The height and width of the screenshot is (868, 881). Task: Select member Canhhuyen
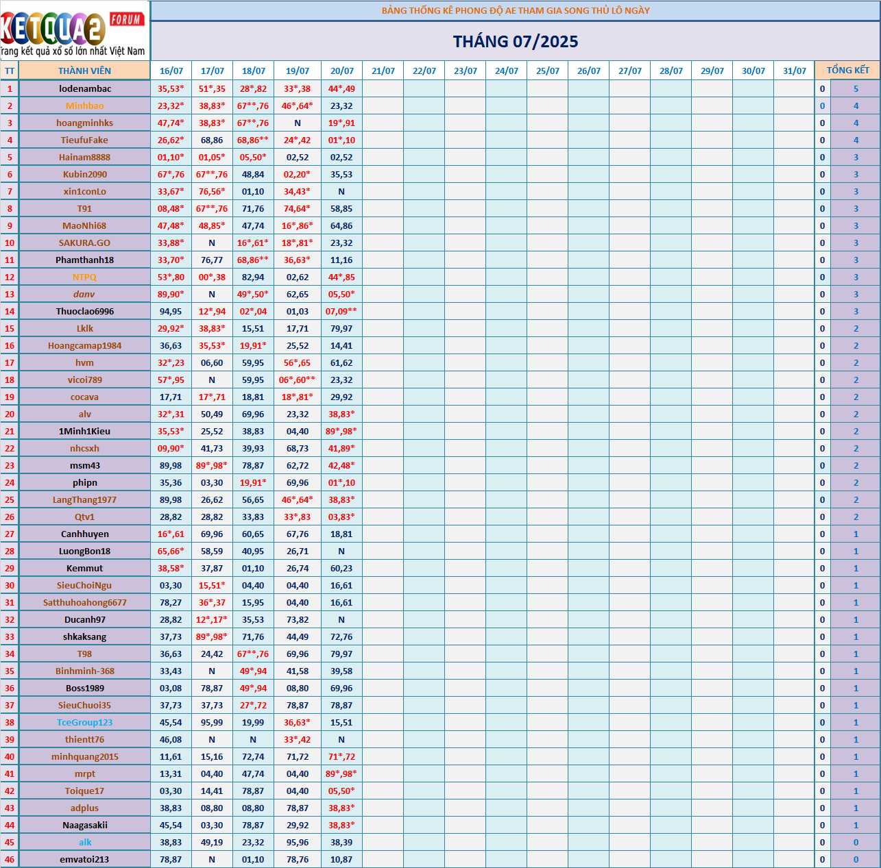tap(85, 534)
